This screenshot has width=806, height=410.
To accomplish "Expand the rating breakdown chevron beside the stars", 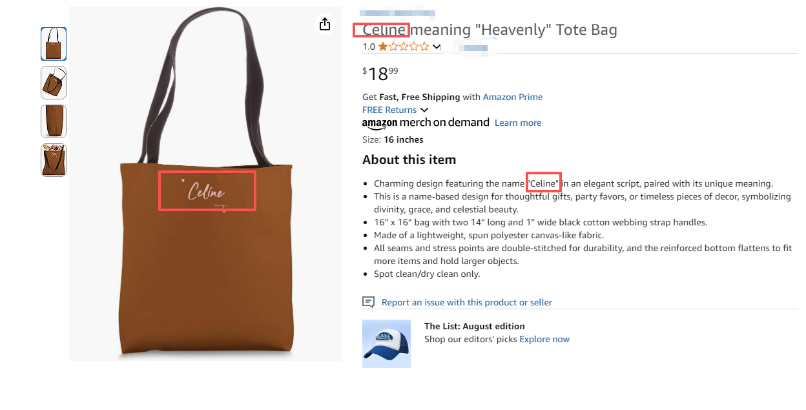I will pos(437,46).
